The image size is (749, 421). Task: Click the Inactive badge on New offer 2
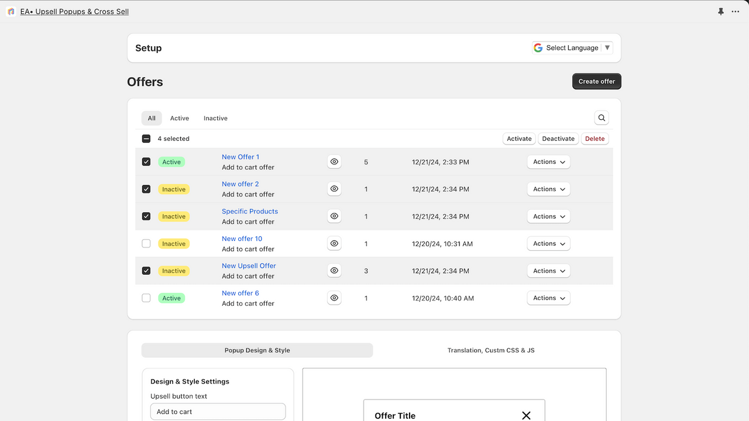174,189
